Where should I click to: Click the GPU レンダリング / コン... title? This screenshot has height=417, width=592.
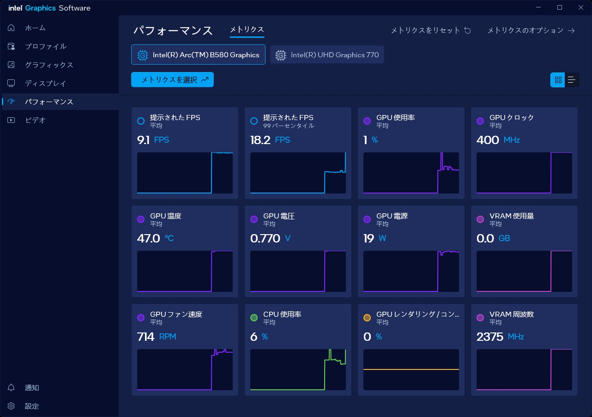(x=418, y=314)
